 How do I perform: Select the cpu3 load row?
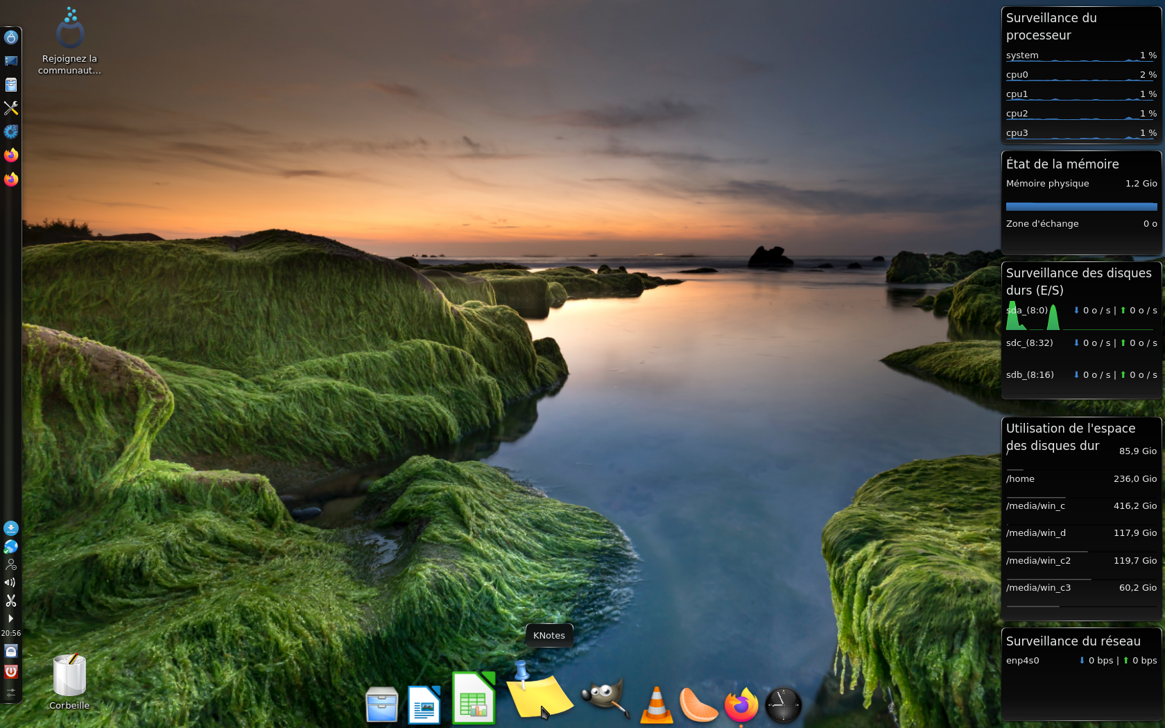pos(1081,133)
